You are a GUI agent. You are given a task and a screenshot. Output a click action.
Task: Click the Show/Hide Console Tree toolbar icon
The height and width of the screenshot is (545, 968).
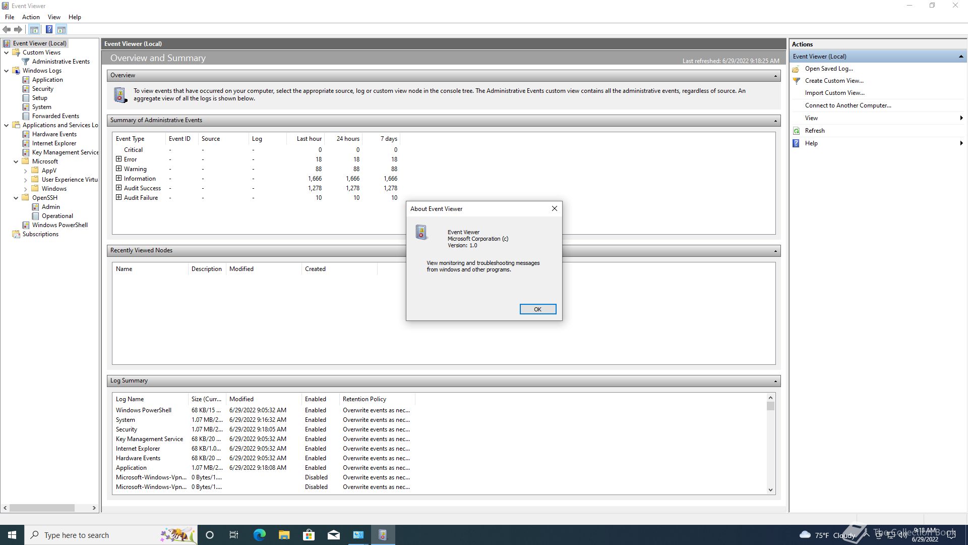34,30
